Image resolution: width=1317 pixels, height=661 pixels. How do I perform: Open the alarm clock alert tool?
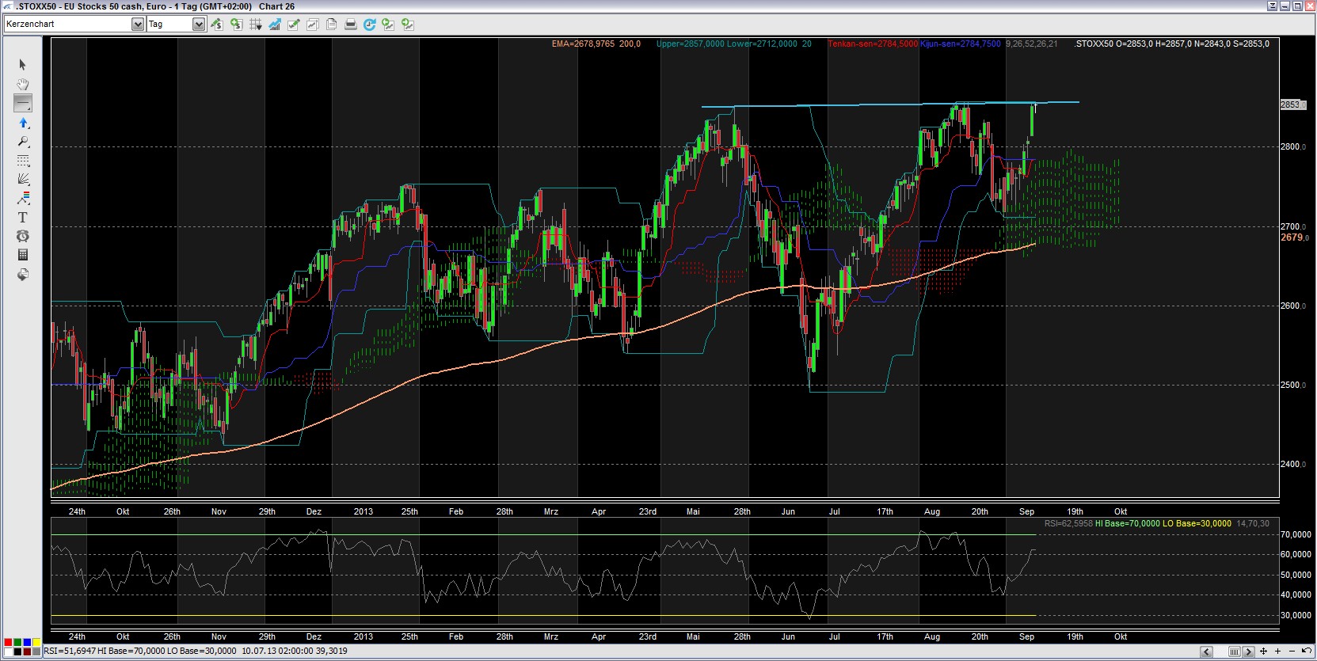22,236
